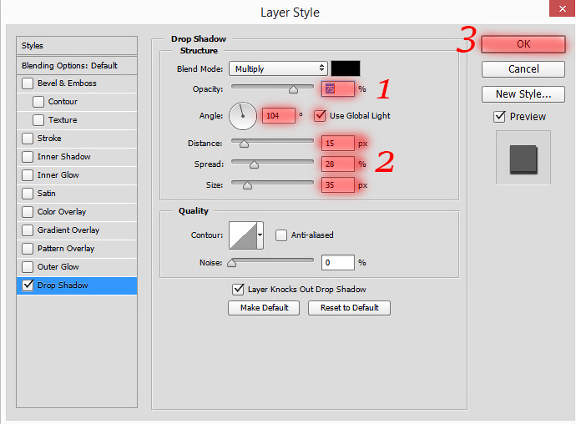The image size is (576, 424).
Task: Enable the Anti-aliased checkbox
Action: tap(281, 235)
